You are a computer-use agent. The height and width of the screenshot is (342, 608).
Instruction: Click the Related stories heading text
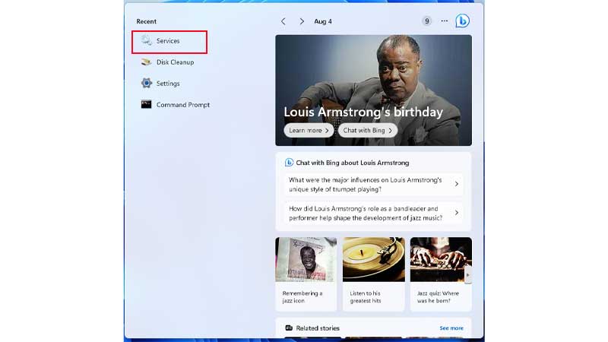coord(318,328)
